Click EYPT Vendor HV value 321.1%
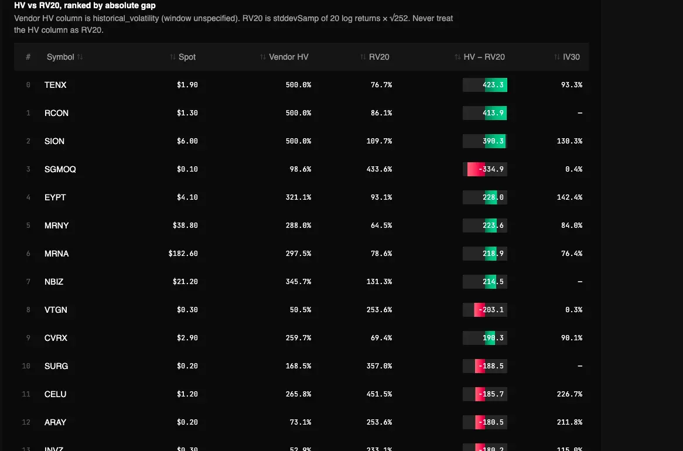The width and height of the screenshot is (683, 451). tap(298, 197)
